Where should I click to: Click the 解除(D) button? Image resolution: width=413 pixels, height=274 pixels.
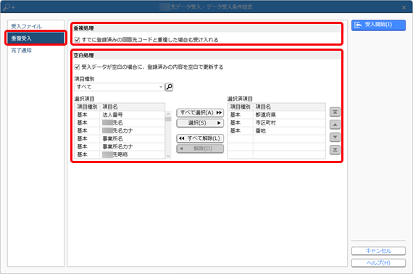[x=200, y=149]
